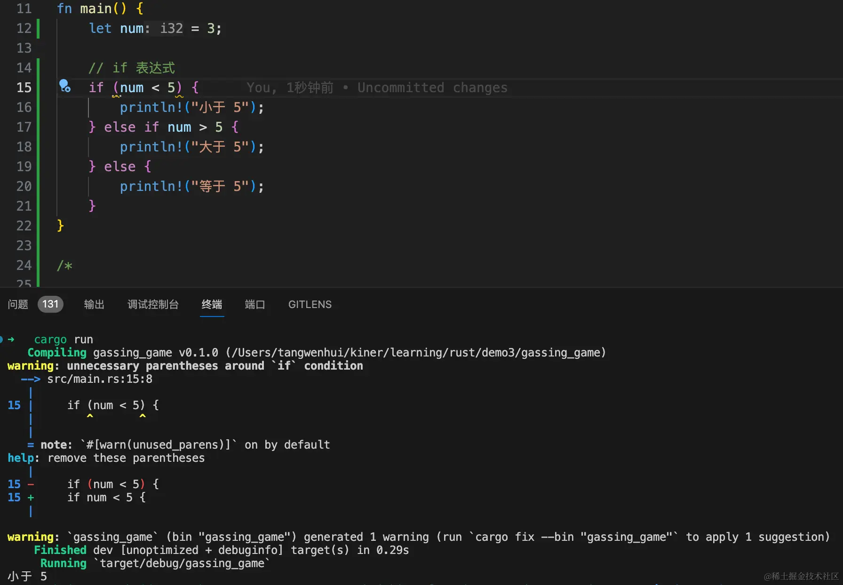This screenshot has height=585, width=843.
Task: Switch to the 端口 ports tab
Action: [255, 304]
